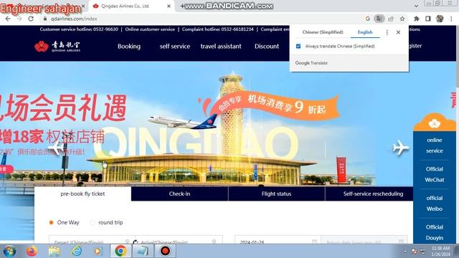
Task: Click Online customer service link
Action: (150, 29)
